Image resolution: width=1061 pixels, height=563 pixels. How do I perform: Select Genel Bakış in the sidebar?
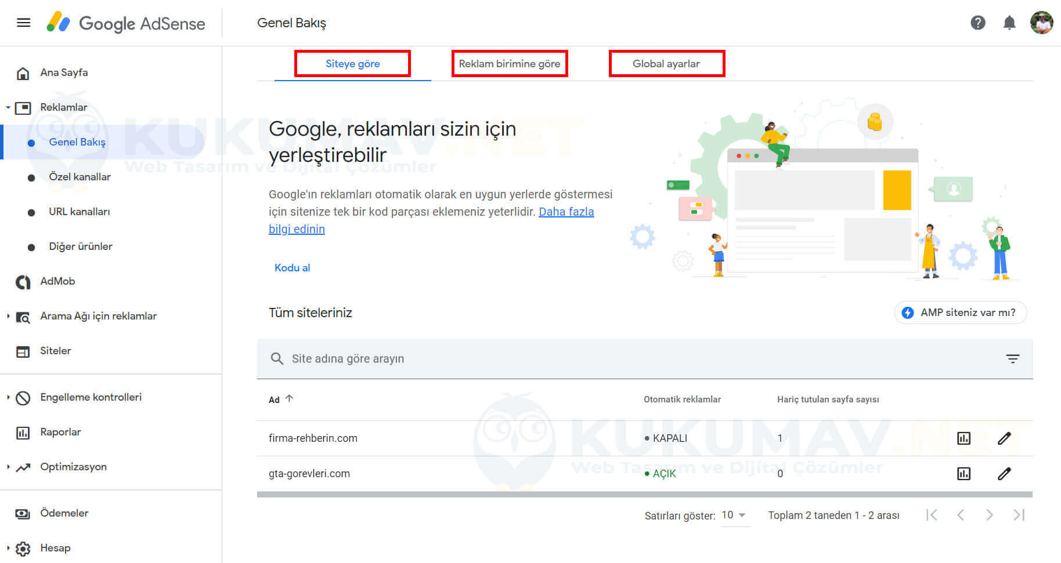coord(77,142)
